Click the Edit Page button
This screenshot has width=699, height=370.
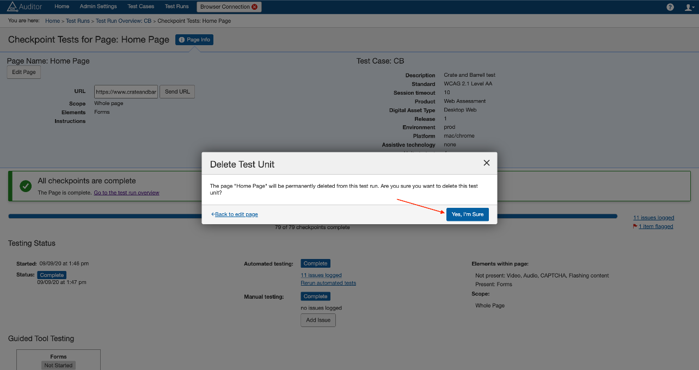click(24, 72)
